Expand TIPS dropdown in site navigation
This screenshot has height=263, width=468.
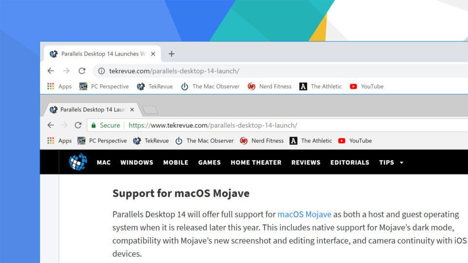click(x=391, y=163)
